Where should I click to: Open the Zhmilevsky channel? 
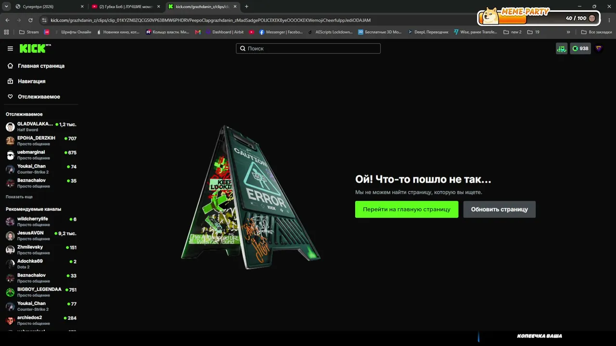coord(41,250)
